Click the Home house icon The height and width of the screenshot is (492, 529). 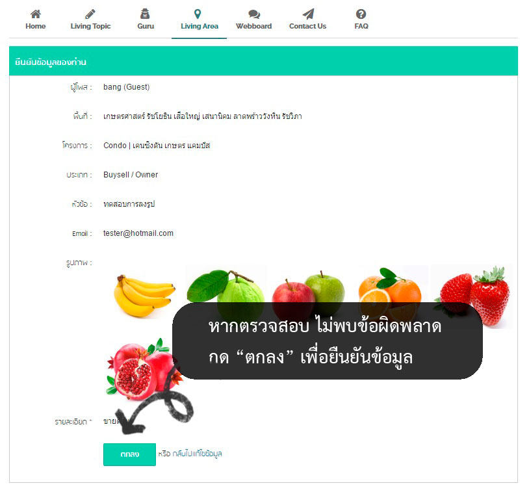[x=36, y=14]
